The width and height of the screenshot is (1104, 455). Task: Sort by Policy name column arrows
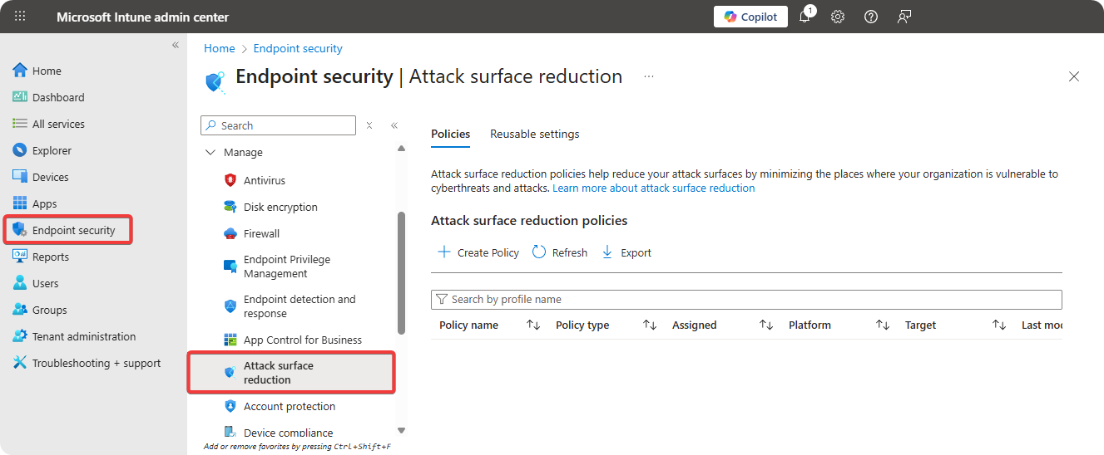click(x=533, y=325)
